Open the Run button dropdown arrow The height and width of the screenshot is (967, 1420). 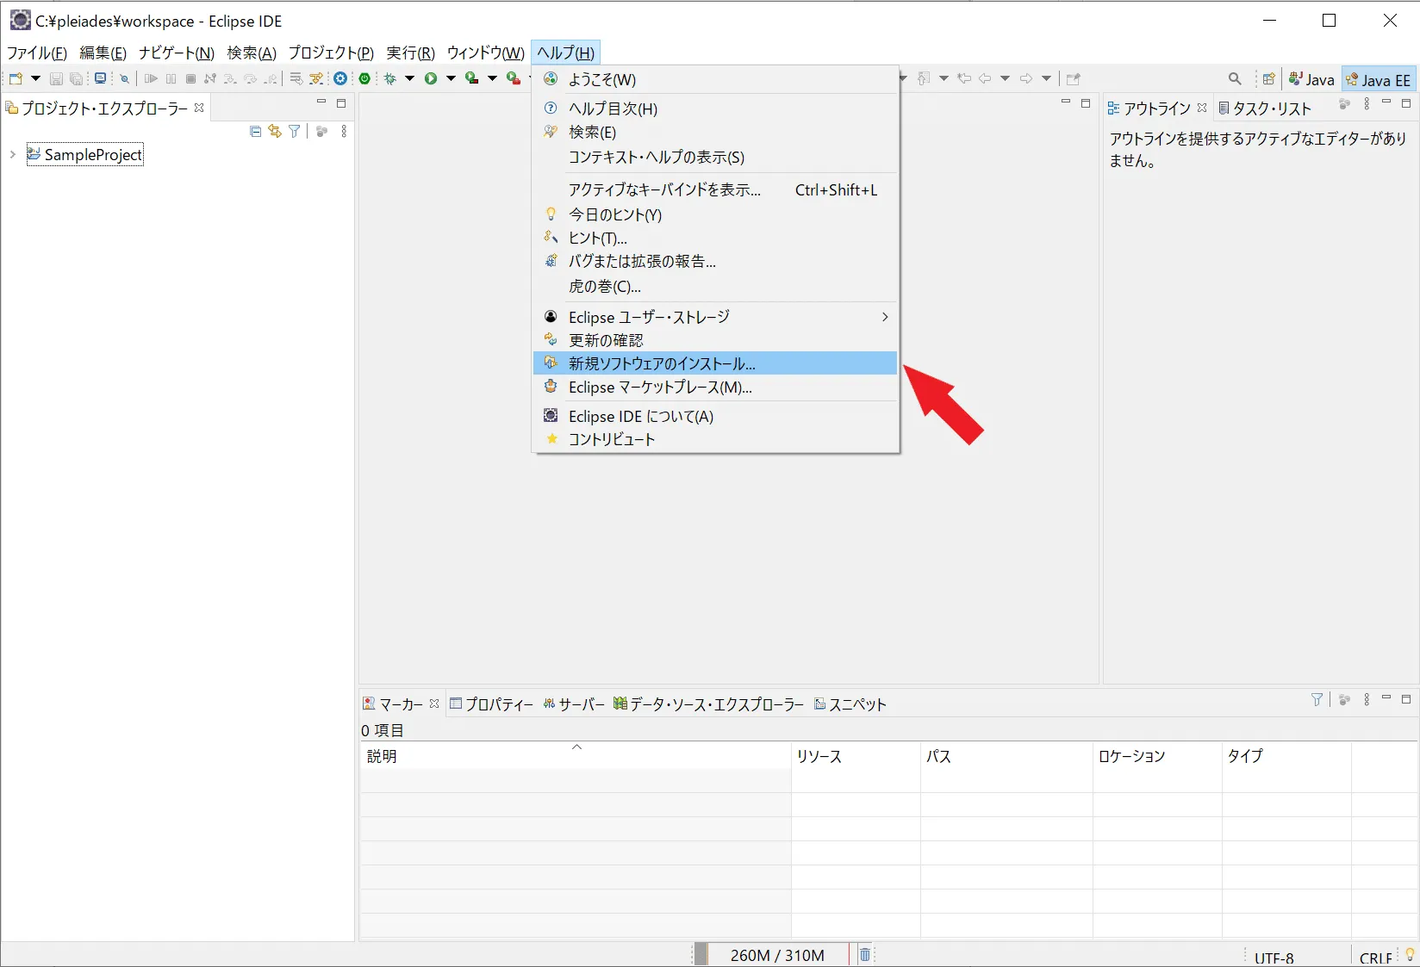[x=451, y=78]
